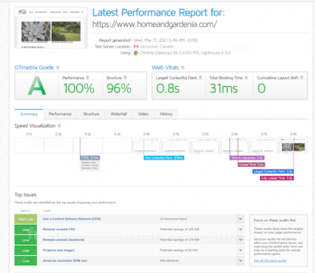Click the homeandgardenia.com URL heading
The image size is (315, 273).
[x=155, y=24]
